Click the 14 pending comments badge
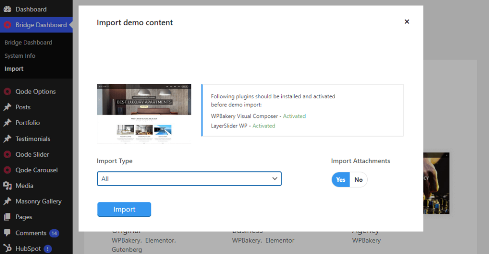The image size is (489, 254). tap(54, 233)
